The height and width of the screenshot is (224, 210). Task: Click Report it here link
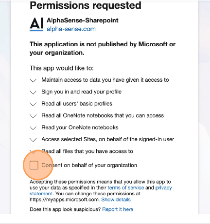pyautogui.click(x=118, y=209)
